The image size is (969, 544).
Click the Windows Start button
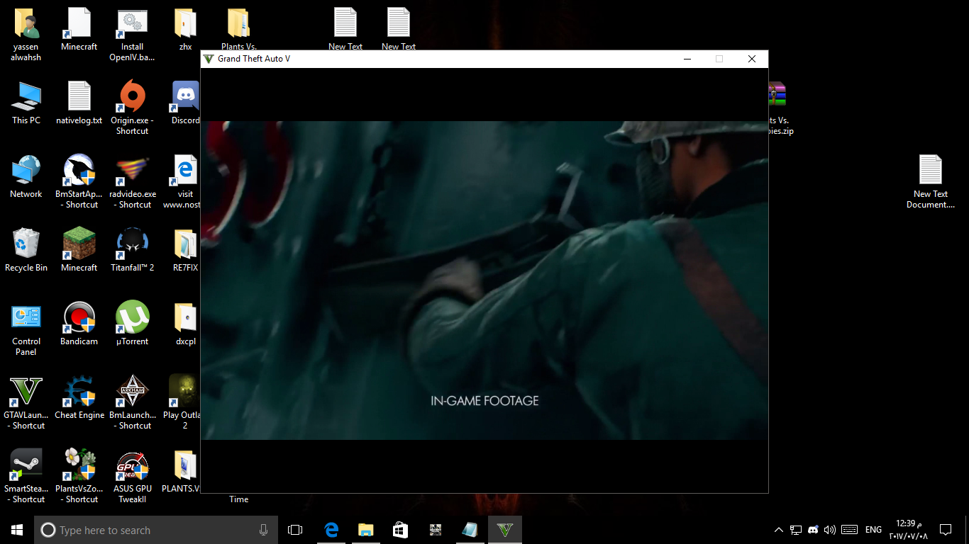point(17,530)
